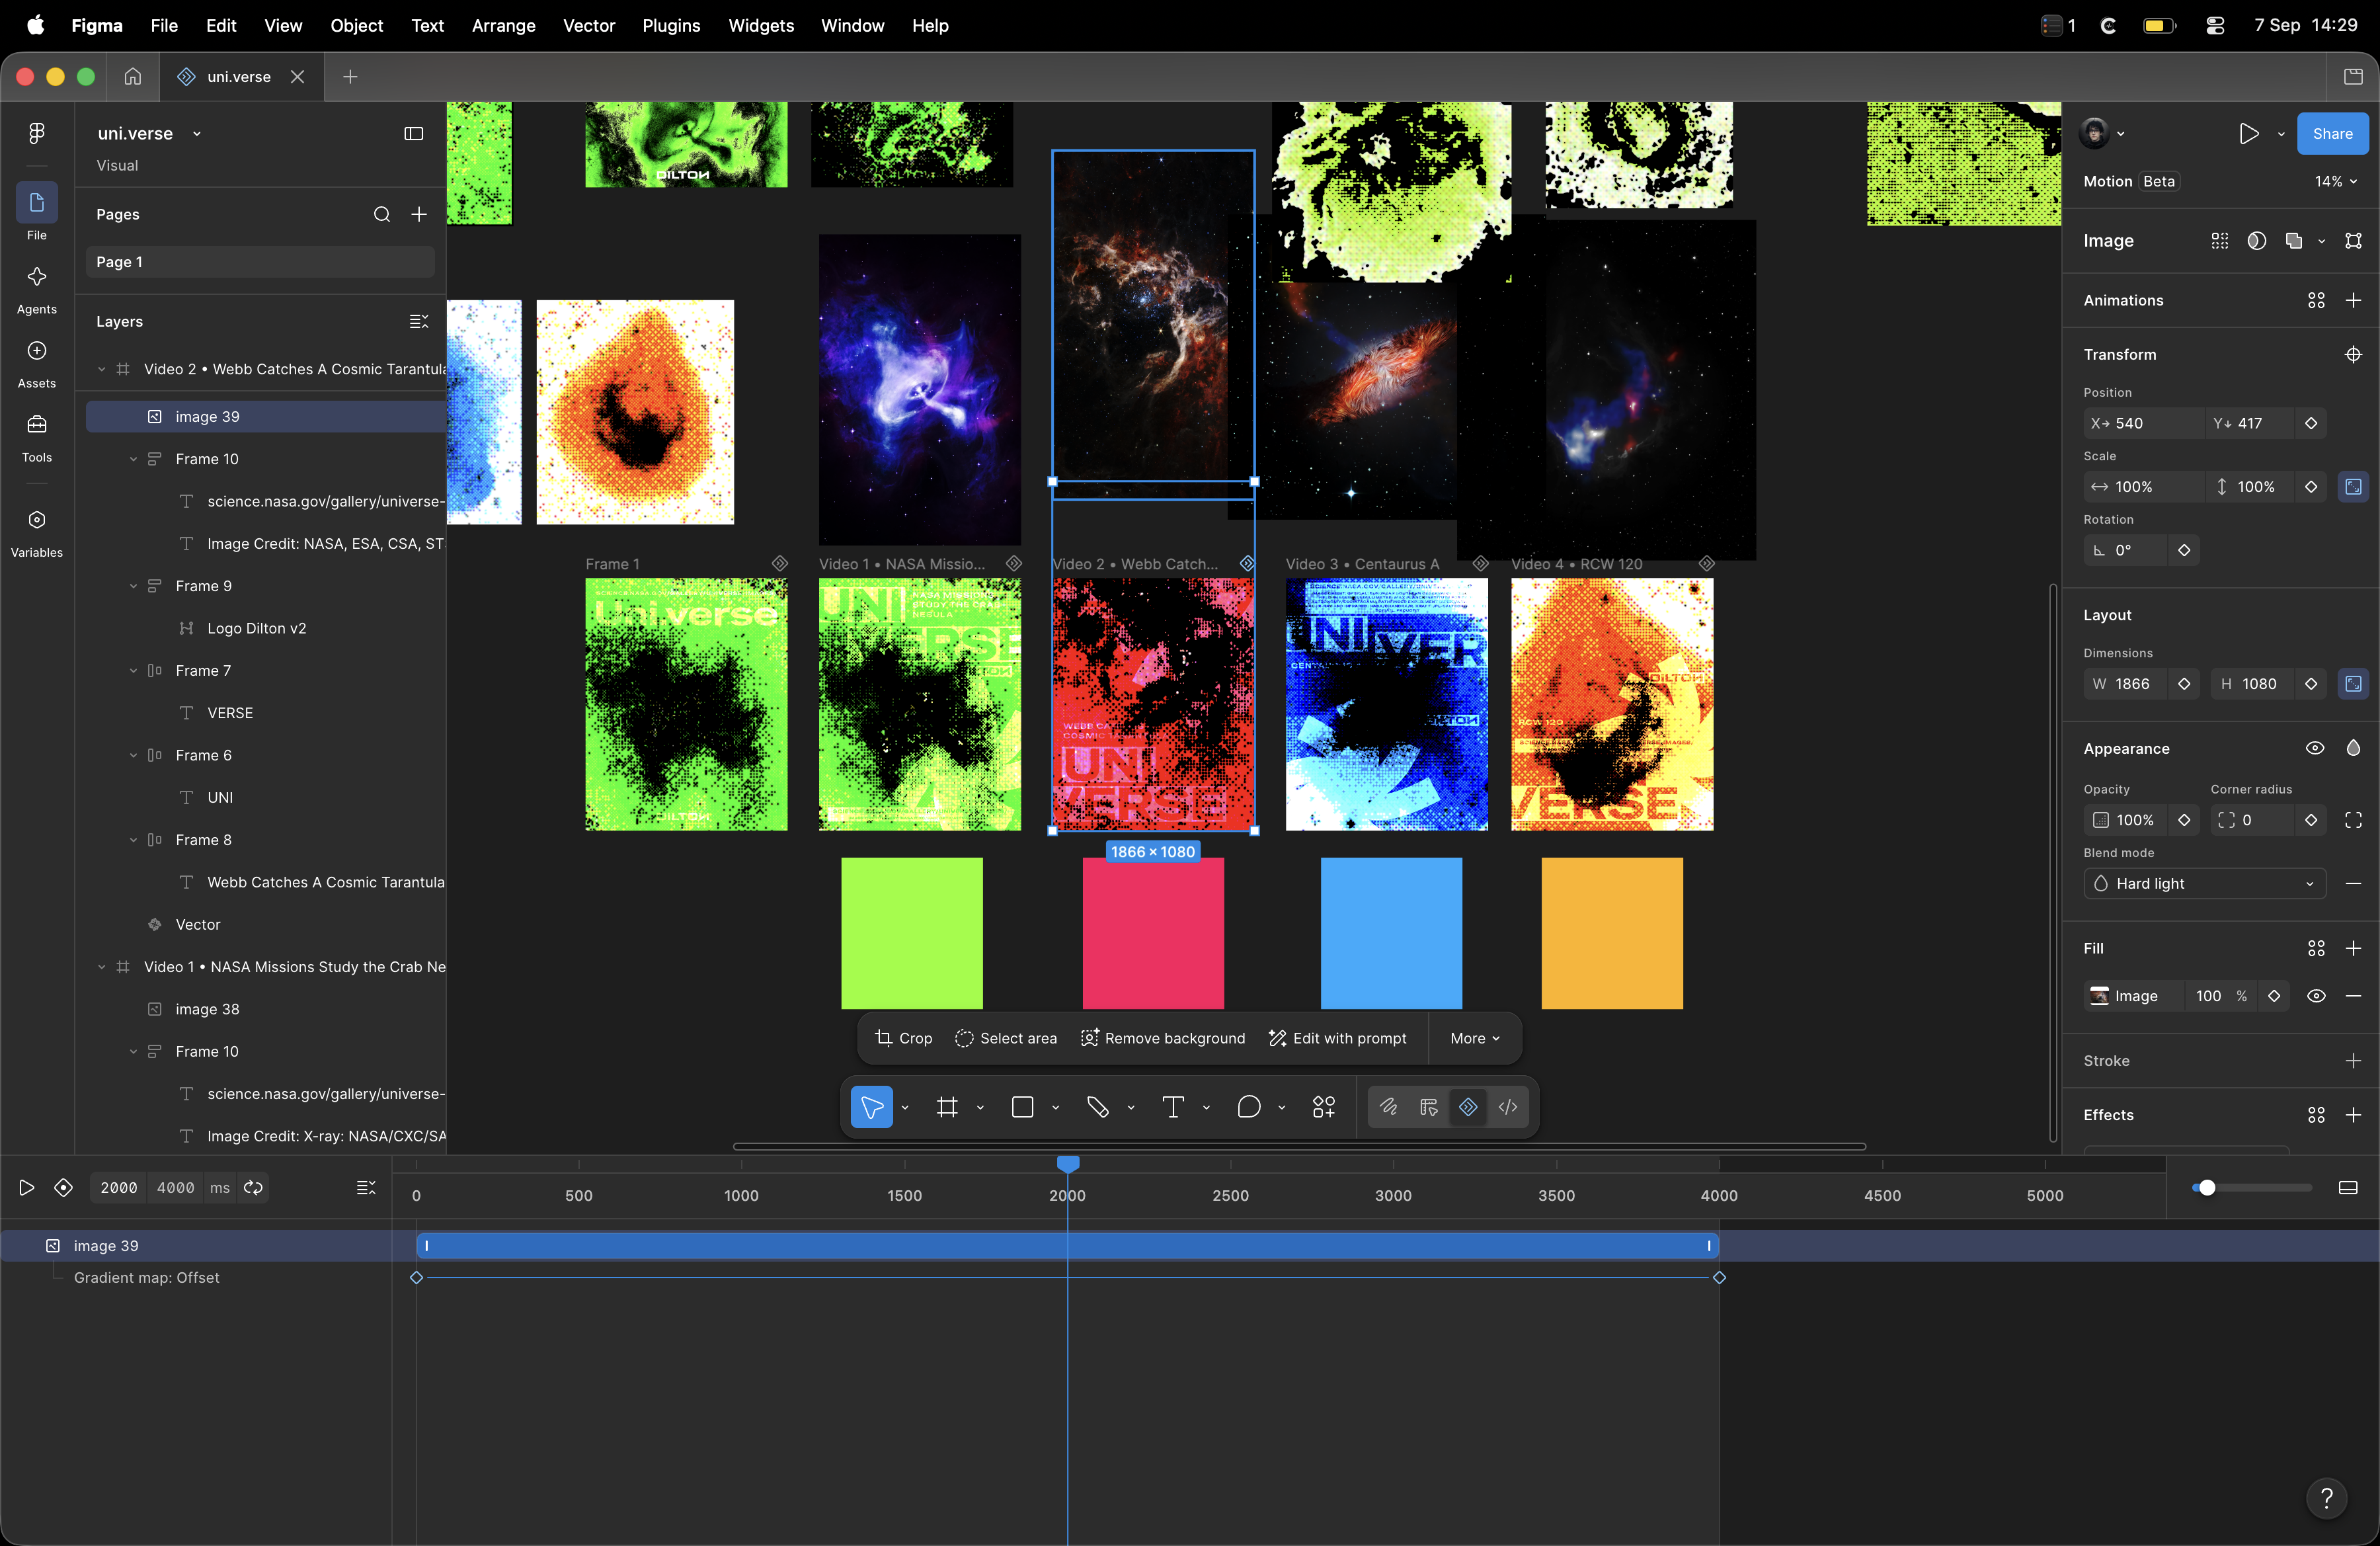Toggle the timeline panel layout button

coord(2348,1188)
